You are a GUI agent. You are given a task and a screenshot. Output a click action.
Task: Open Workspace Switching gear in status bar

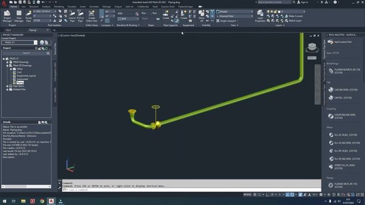[x=321, y=195]
